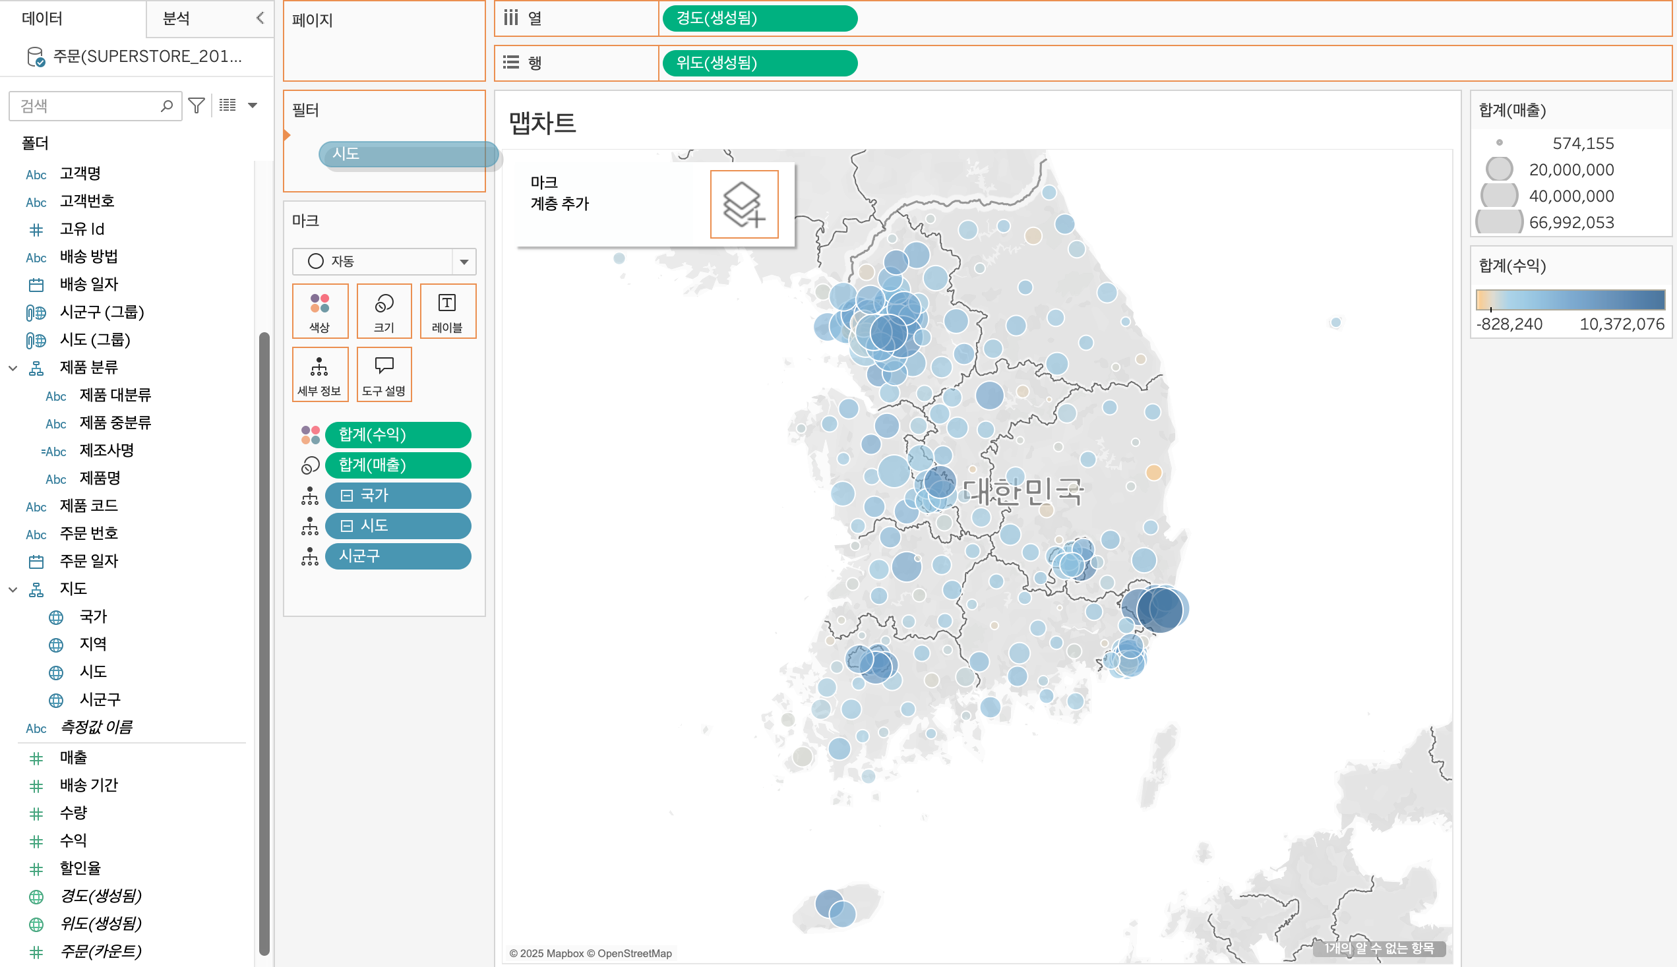Click the detail icon beside the 시군구 pill

[311, 556]
